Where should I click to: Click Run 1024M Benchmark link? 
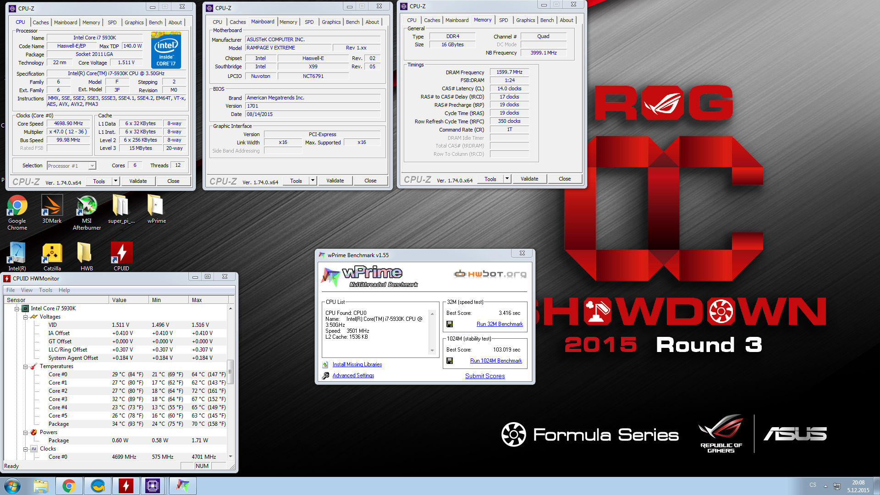496,361
